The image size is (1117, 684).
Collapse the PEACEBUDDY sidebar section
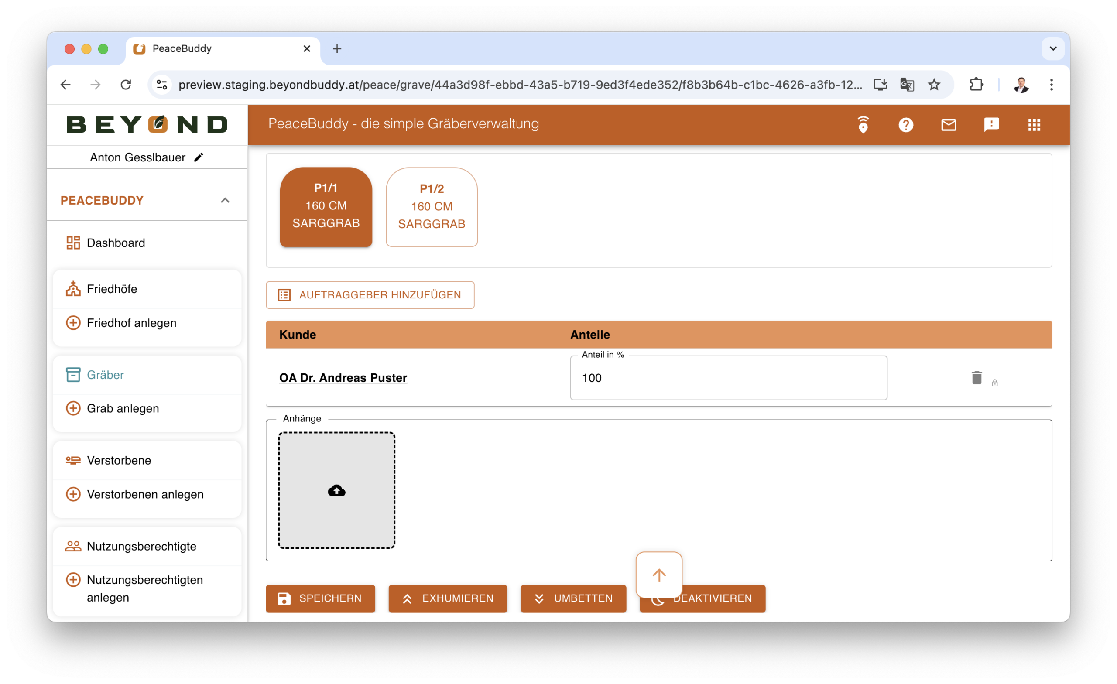click(225, 200)
